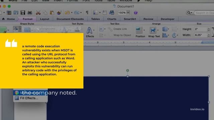Open the sidebar options arrow
Image resolution: width=214 pixels, height=120 pixels.
[x=100, y=13]
